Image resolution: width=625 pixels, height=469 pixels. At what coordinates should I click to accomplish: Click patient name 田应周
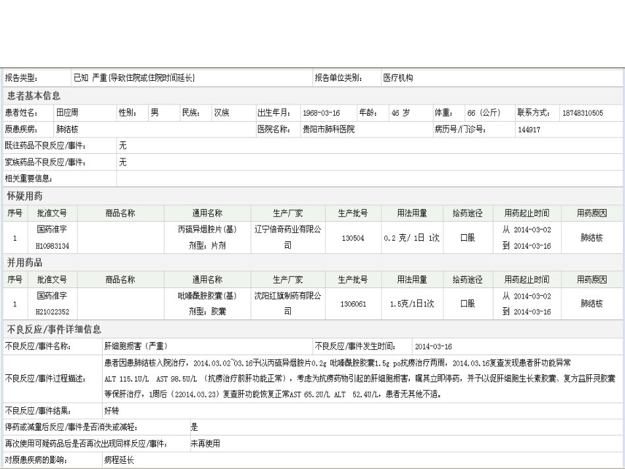(x=67, y=112)
